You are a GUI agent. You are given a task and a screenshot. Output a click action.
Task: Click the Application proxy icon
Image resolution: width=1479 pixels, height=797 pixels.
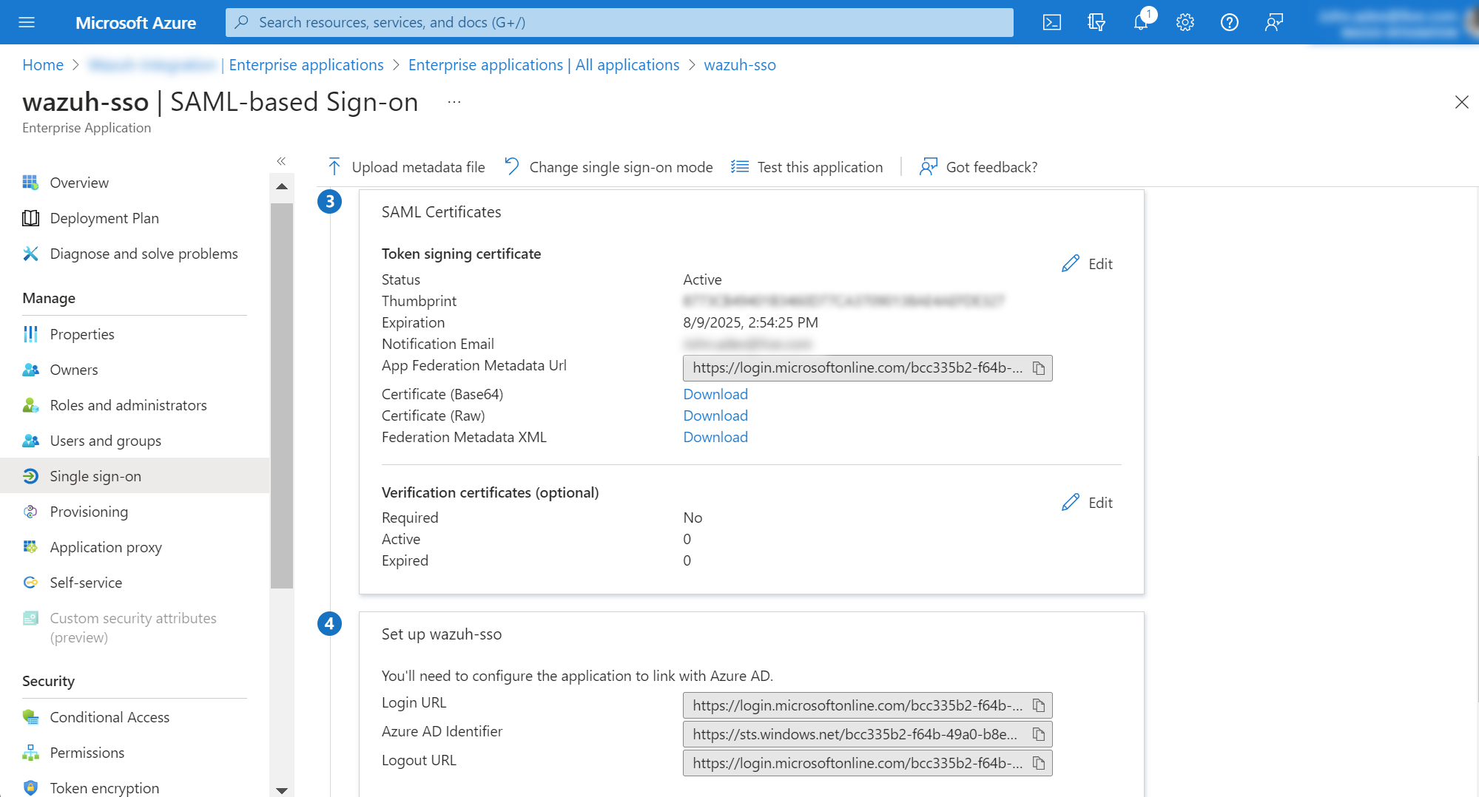point(30,547)
